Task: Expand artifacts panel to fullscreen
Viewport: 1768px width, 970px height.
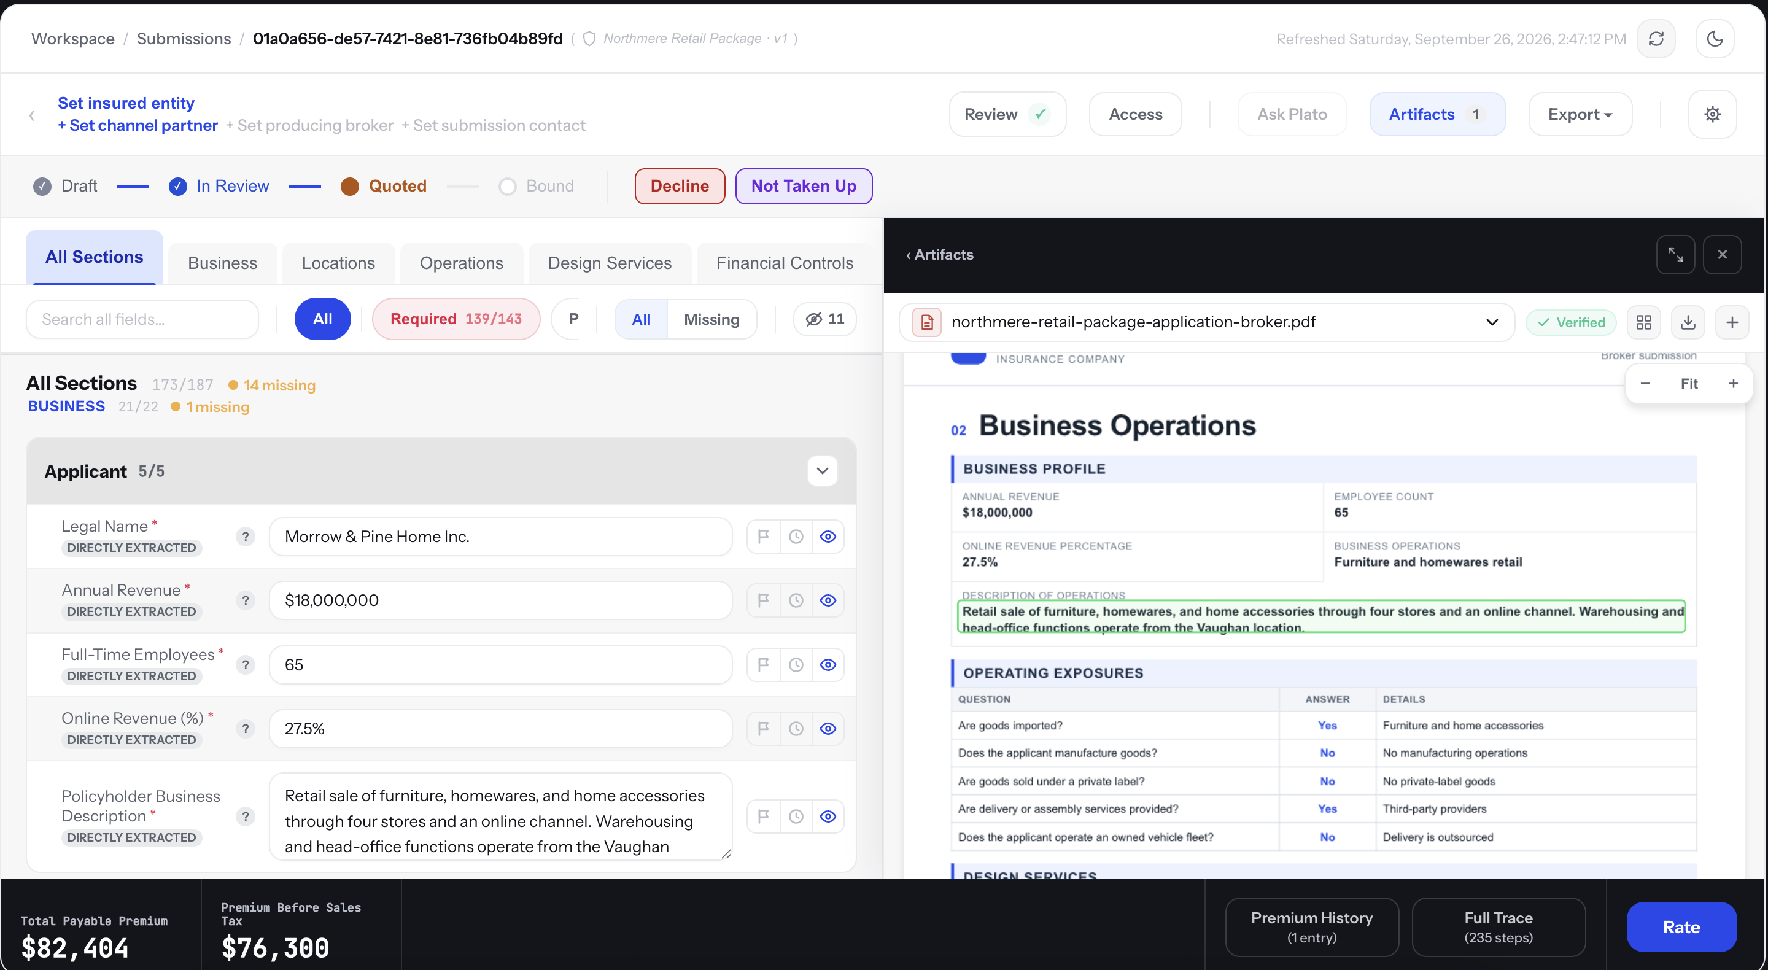Action: 1675,255
